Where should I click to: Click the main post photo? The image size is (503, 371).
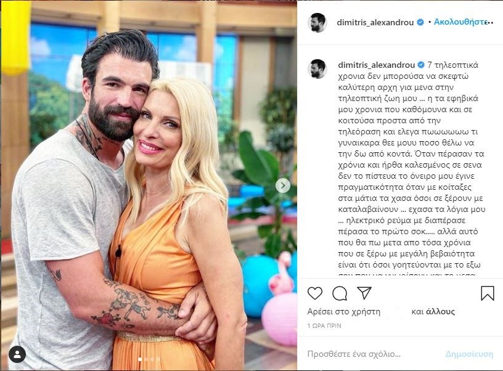pyautogui.click(x=149, y=185)
